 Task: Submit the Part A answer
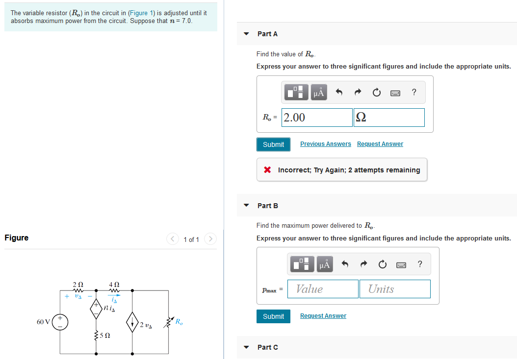pyautogui.click(x=273, y=144)
